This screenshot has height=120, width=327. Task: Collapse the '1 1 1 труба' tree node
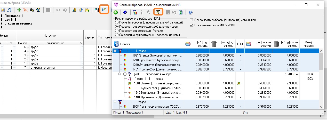115,51
